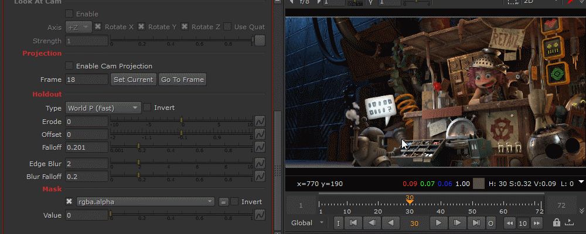Click the Falloff field showing 0.201

tap(87, 147)
